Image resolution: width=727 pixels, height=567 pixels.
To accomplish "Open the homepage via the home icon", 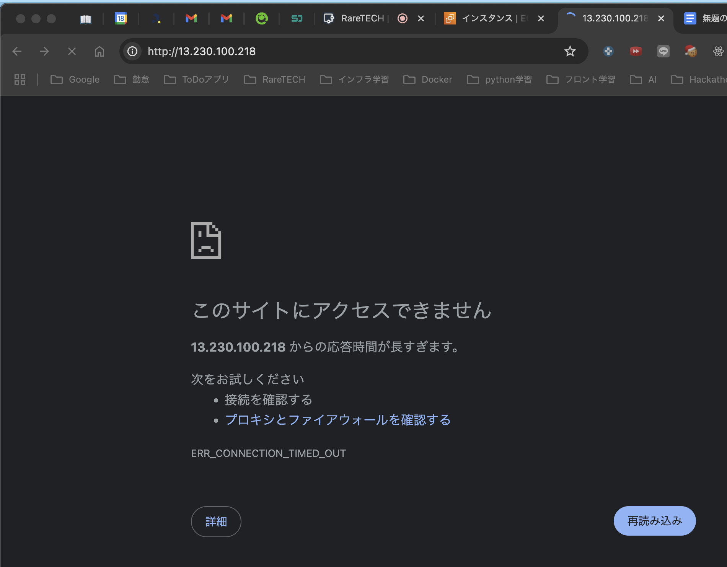I will point(99,51).
